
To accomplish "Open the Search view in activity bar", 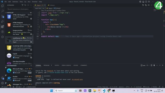I will [3, 11].
